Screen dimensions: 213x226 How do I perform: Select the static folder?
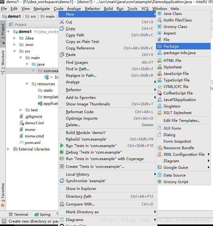pyautogui.click(x=45, y=90)
